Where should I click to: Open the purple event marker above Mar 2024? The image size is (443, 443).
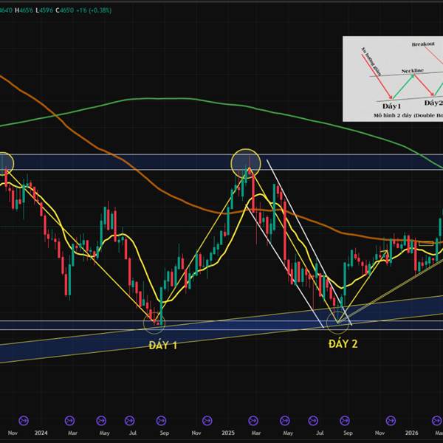(x=69, y=420)
